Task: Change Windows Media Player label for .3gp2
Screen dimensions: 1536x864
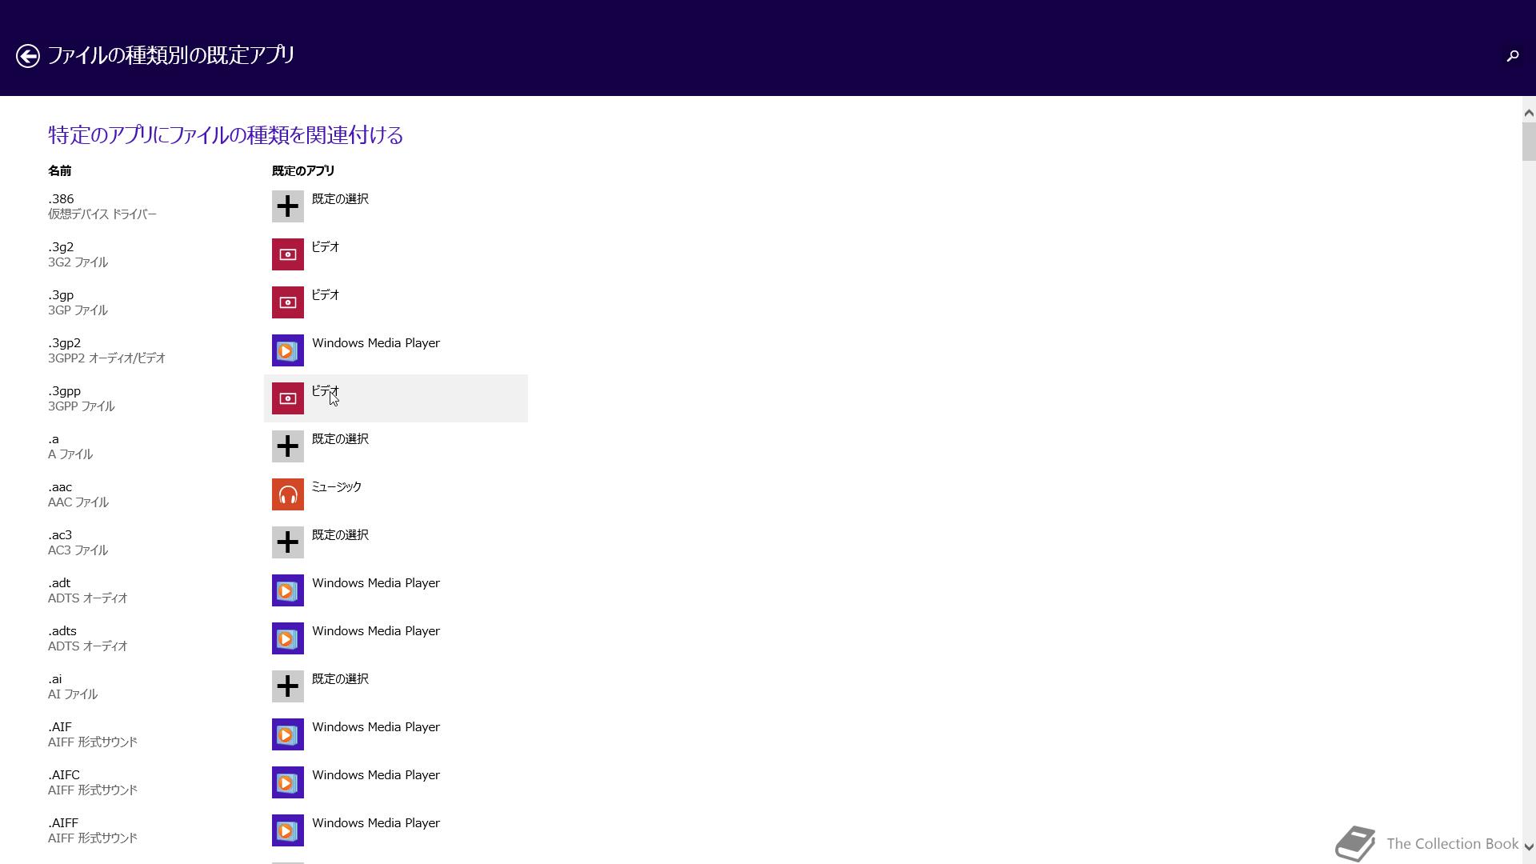Action: click(376, 342)
